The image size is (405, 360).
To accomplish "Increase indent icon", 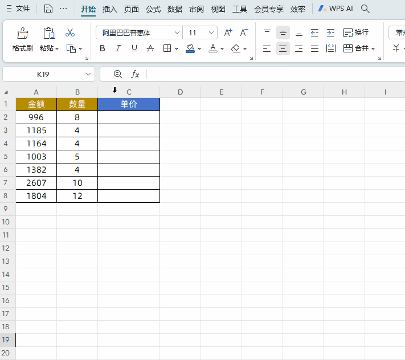I will click(x=330, y=32).
